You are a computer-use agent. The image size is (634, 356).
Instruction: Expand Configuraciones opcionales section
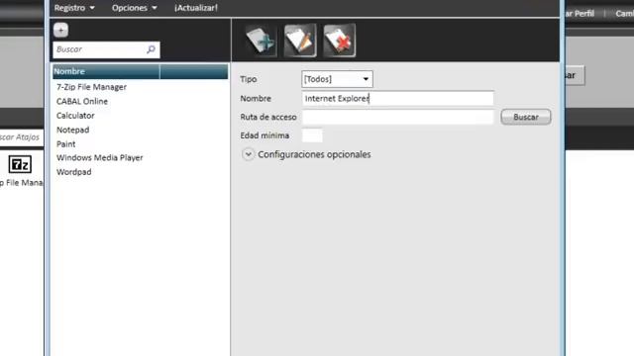point(249,154)
